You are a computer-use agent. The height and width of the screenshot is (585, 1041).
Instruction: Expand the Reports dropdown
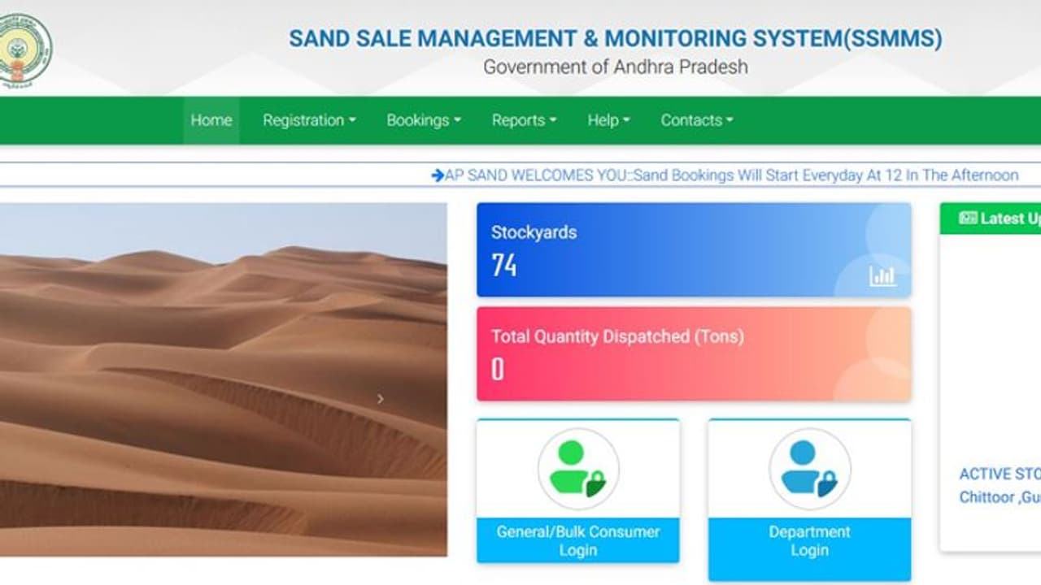[524, 120]
